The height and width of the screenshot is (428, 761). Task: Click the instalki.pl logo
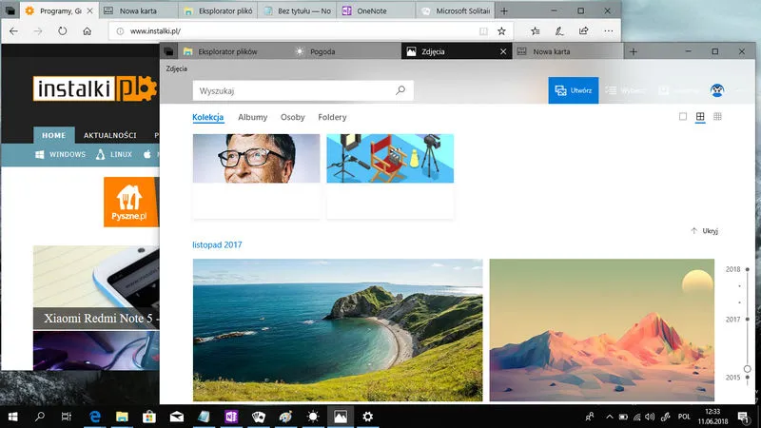(95, 88)
